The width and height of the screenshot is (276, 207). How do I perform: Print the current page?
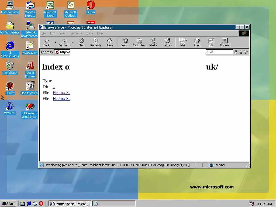197,43
